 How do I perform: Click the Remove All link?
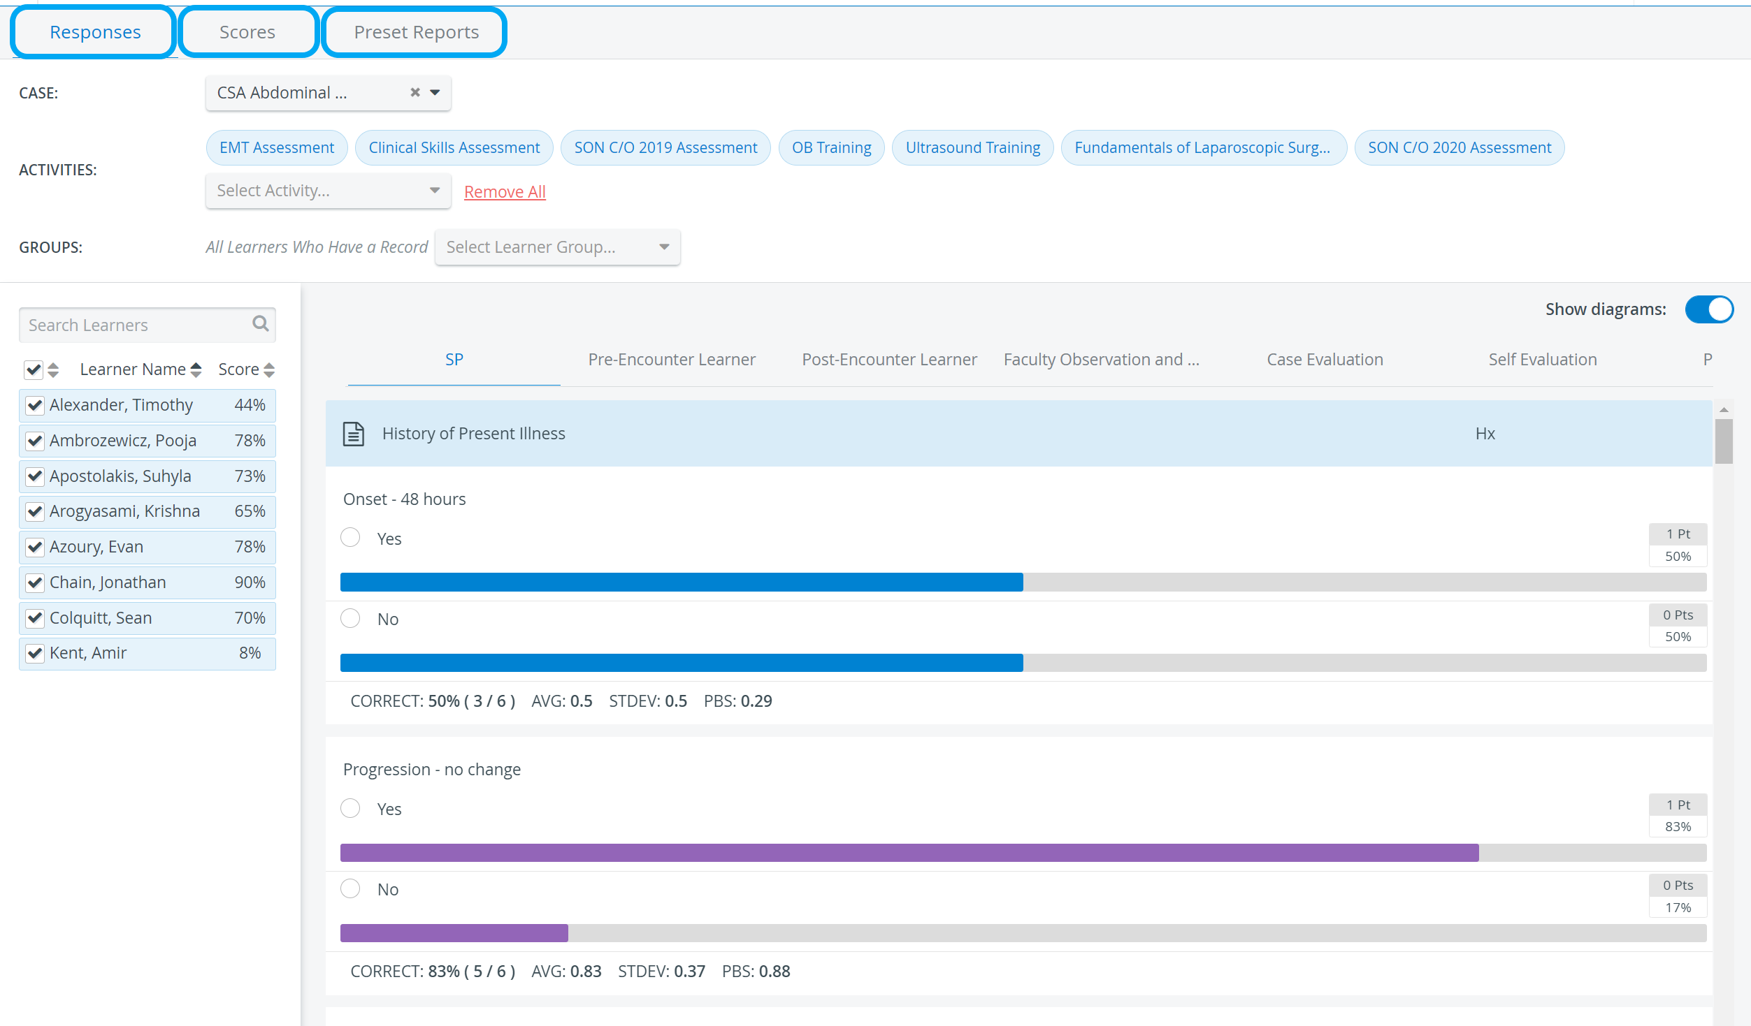(505, 191)
